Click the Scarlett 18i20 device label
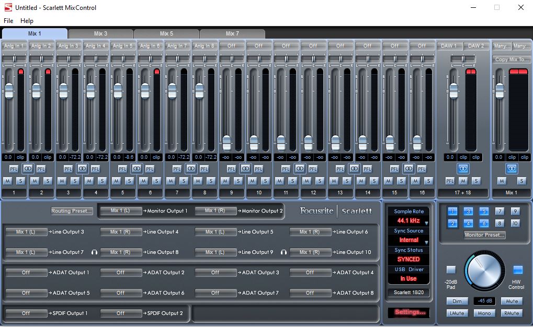Image resolution: width=533 pixels, height=327 pixels. point(409,293)
